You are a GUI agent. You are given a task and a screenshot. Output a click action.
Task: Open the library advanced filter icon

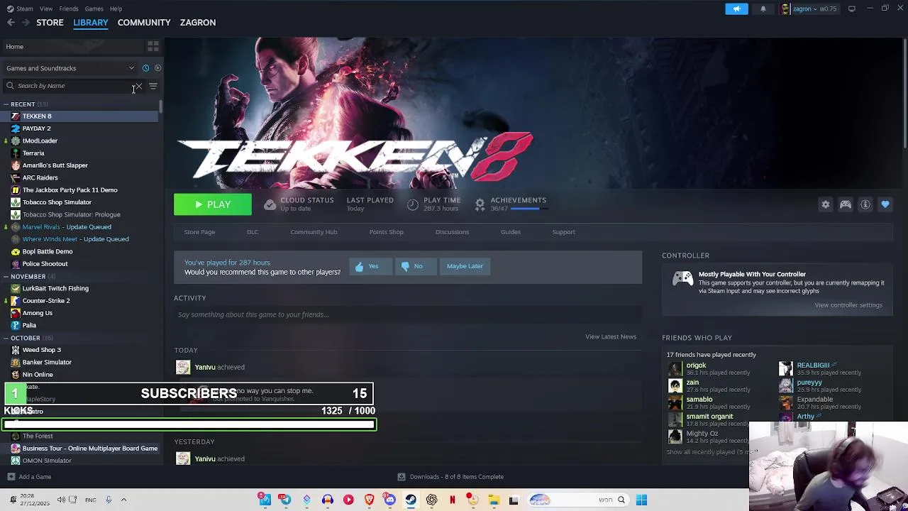tap(153, 86)
